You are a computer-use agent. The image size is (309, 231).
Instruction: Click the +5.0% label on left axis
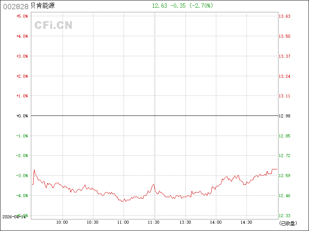[x=22, y=16]
